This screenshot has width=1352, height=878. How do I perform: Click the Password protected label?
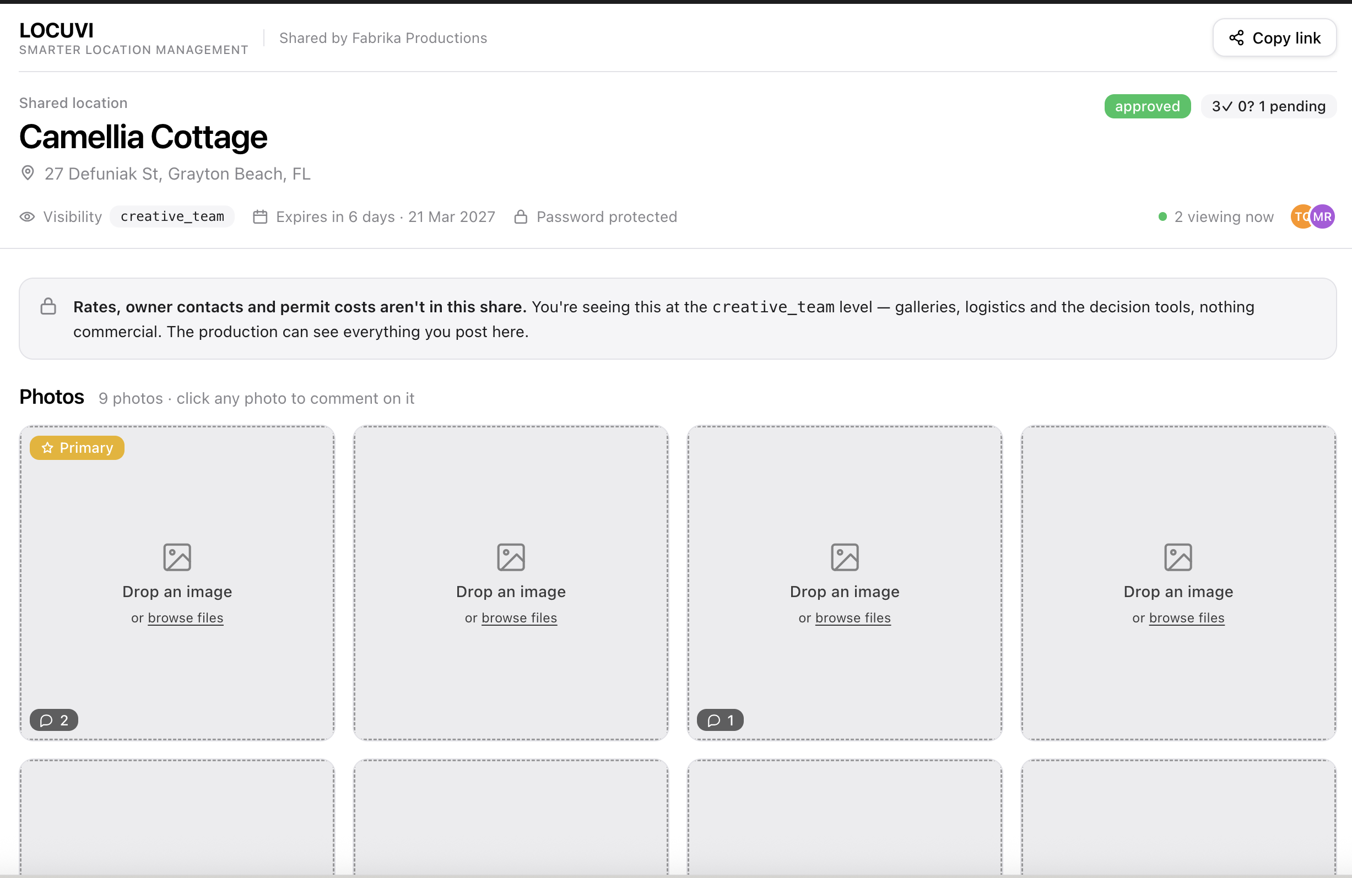(607, 217)
